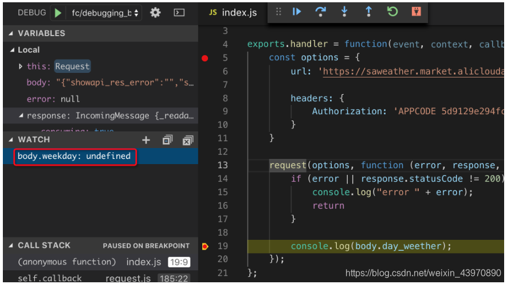The width and height of the screenshot is (507, 284).
Task: Click console.log(body.day_weether) highlighted line
Action: (371, 246)
